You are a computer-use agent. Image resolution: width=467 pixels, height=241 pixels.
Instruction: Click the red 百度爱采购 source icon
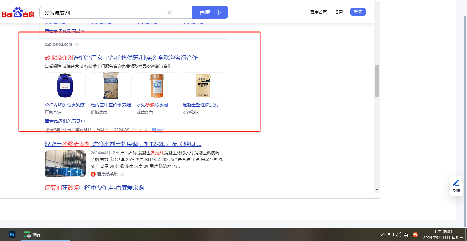pos(93,174)
